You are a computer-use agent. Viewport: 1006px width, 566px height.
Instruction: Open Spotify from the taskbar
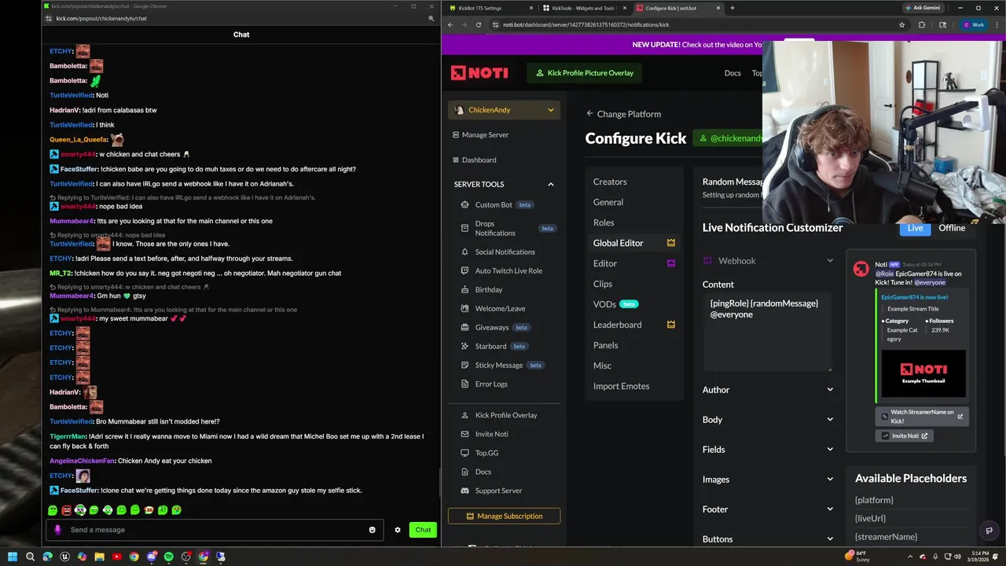pyautogui.click(x=169, y=557)
